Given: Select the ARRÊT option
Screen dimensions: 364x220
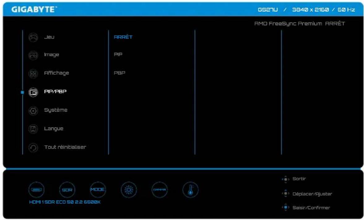Looking at the screenshot, I should pyautogui.click(x=123, y=37).
